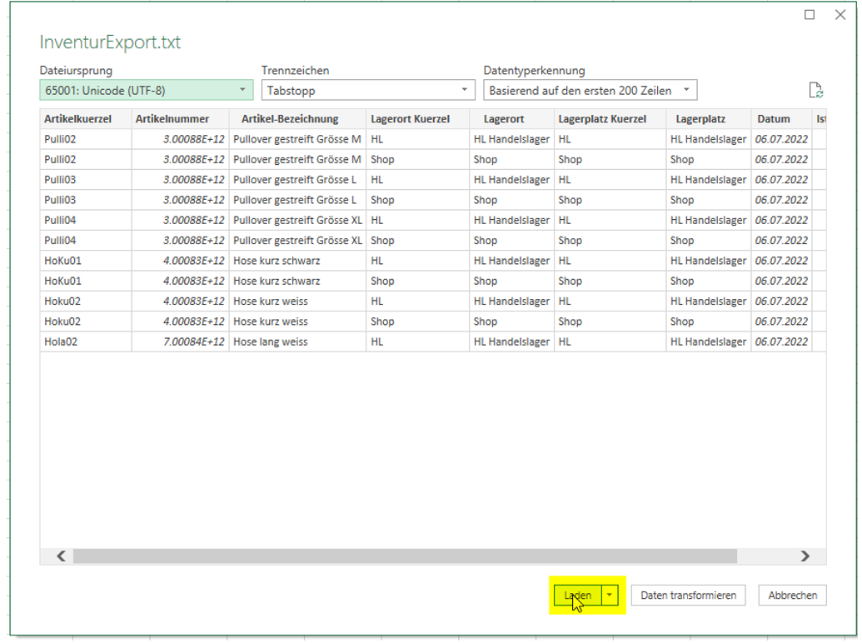
Task: Click the left arrow of horizontal scrollbar
Action: click(x=61, y=556)
